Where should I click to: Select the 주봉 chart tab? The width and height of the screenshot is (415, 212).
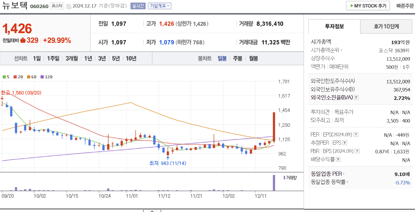(x=238, y=58)
